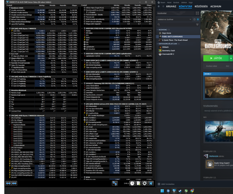Click Steam library search field
This screenshot has width=233, height=194.
click(178, 24)
